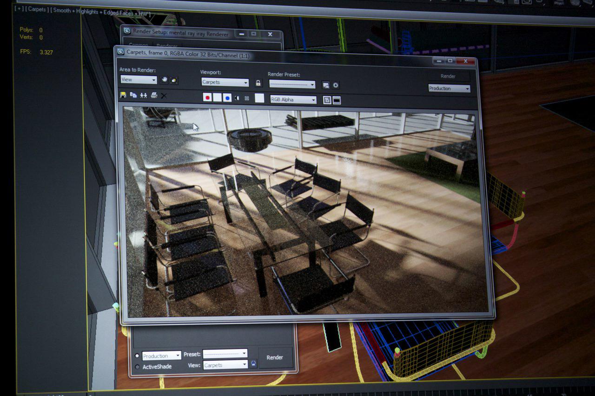The height and width of the screenshot is (396, 595).
Task: Toggle UI Overlays icon in frame window
Action: tap(327, 100)
